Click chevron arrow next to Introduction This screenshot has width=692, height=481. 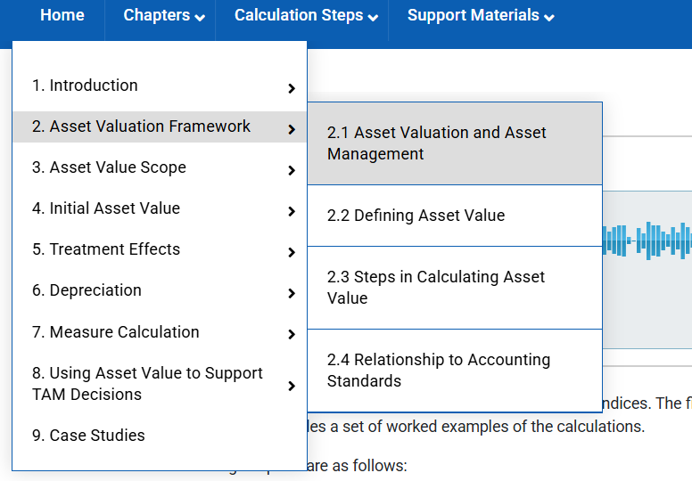(x=292, y=88)
